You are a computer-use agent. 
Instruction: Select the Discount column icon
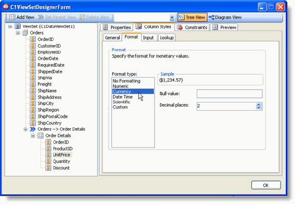[x=48, y=168]
